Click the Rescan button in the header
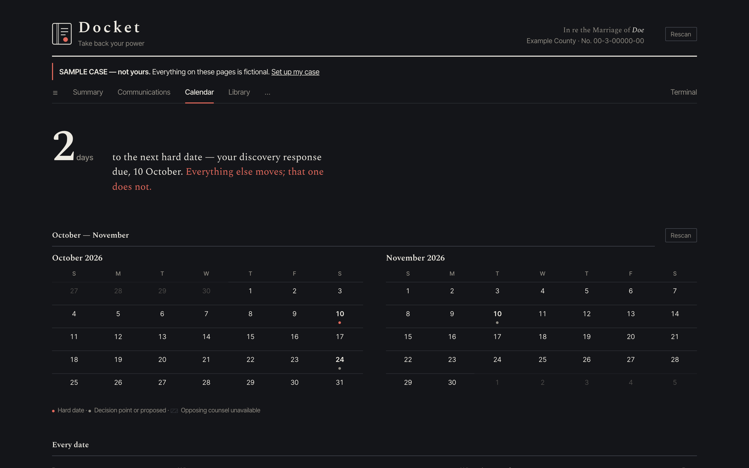749x468 pixels. (681, 34)
